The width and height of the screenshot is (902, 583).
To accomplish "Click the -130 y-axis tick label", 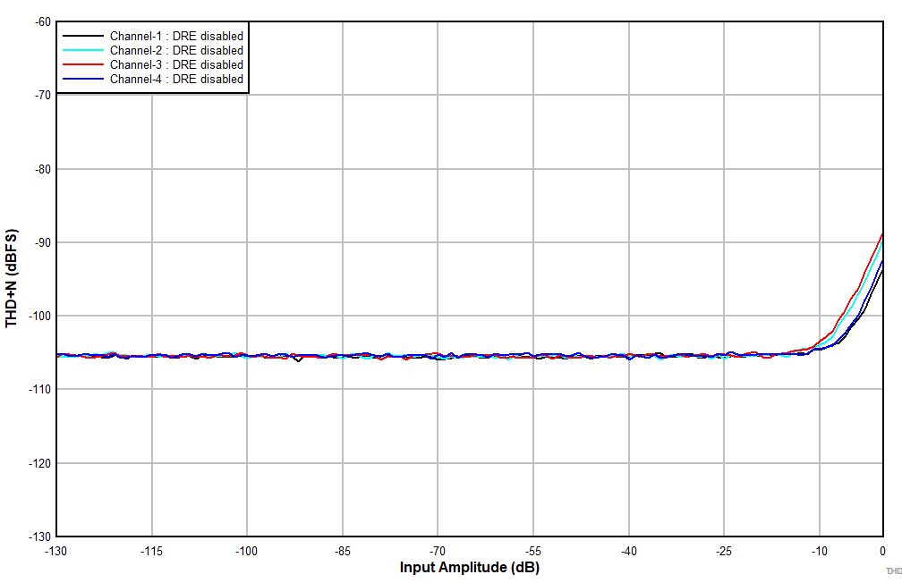I will [x=39, y=536].
